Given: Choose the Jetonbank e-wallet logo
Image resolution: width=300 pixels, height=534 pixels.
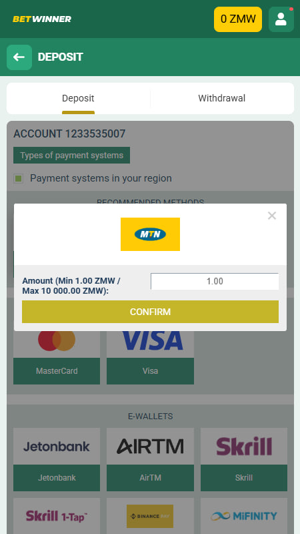Looking at the screenshot, I should [x=57, y=446].
